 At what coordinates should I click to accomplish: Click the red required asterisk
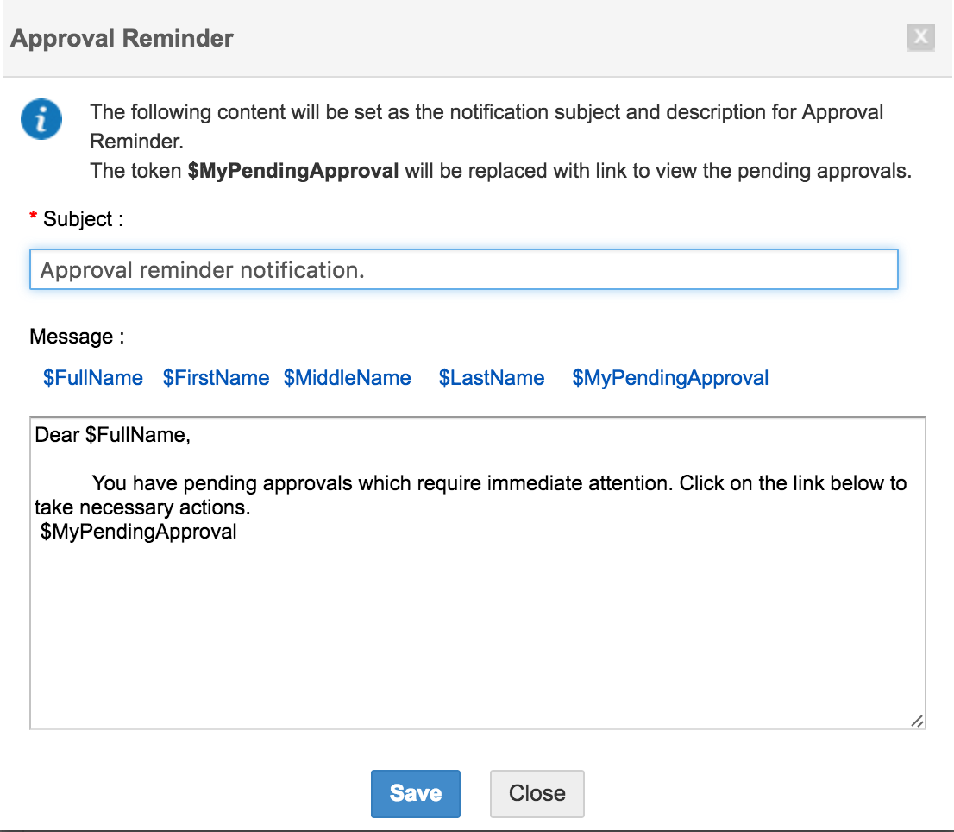(34, 218)
